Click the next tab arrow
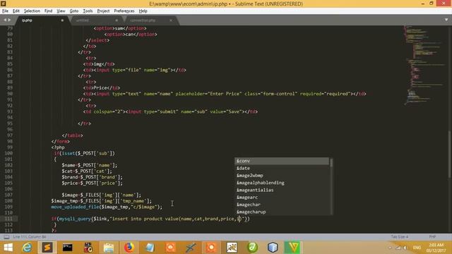This screenshot has height=254, width=452. click(9, 20)
